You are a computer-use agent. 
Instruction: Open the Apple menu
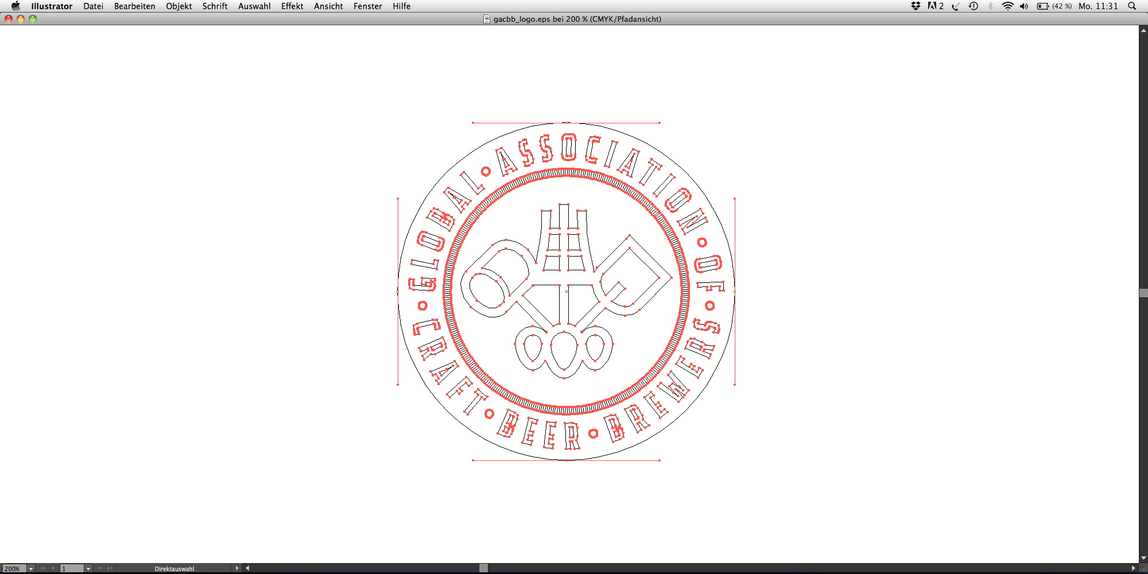(x=15, y=6)
